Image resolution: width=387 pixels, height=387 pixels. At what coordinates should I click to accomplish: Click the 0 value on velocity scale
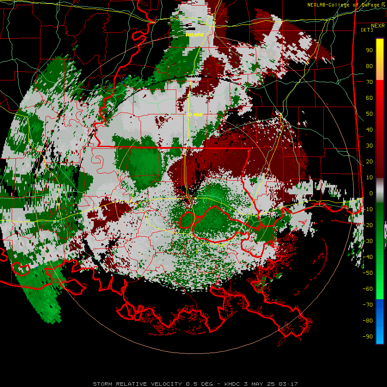pos(371,193)
